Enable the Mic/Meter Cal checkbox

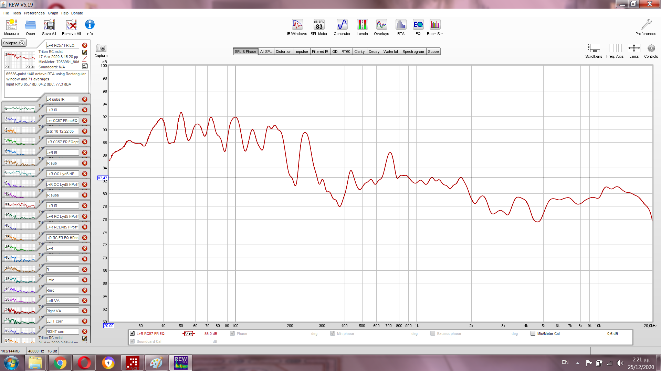click(x=533, y=333)
